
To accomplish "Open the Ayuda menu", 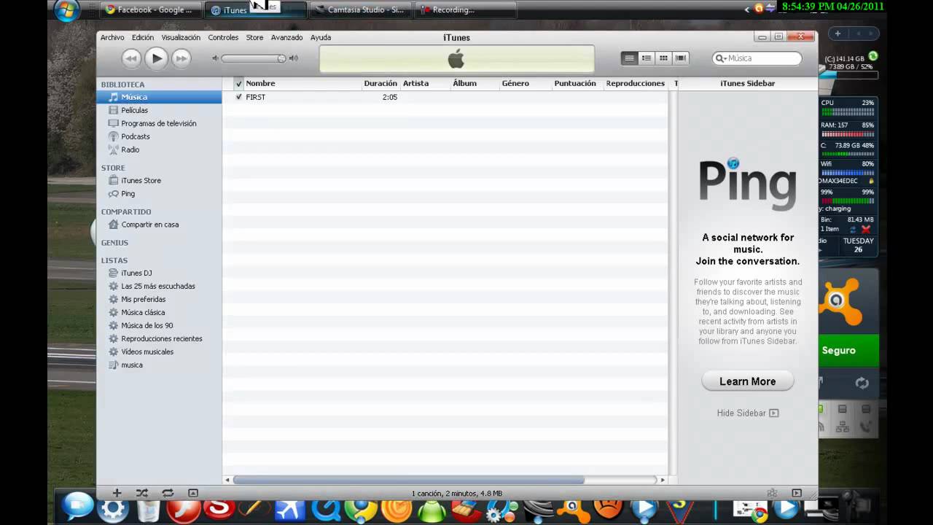I will click(321, 37).
